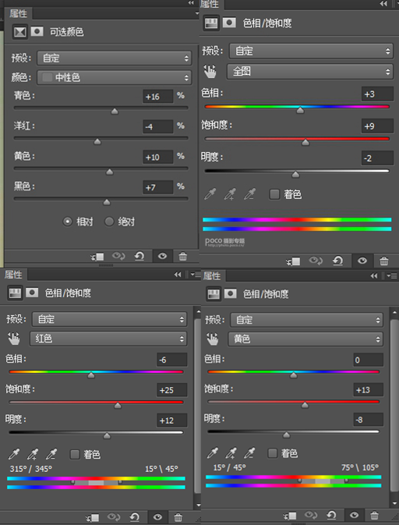Viewport: 399px width, 525px height.
Task: Pick the plain eyedropper in 全图 panel
Action: (210, 194)
